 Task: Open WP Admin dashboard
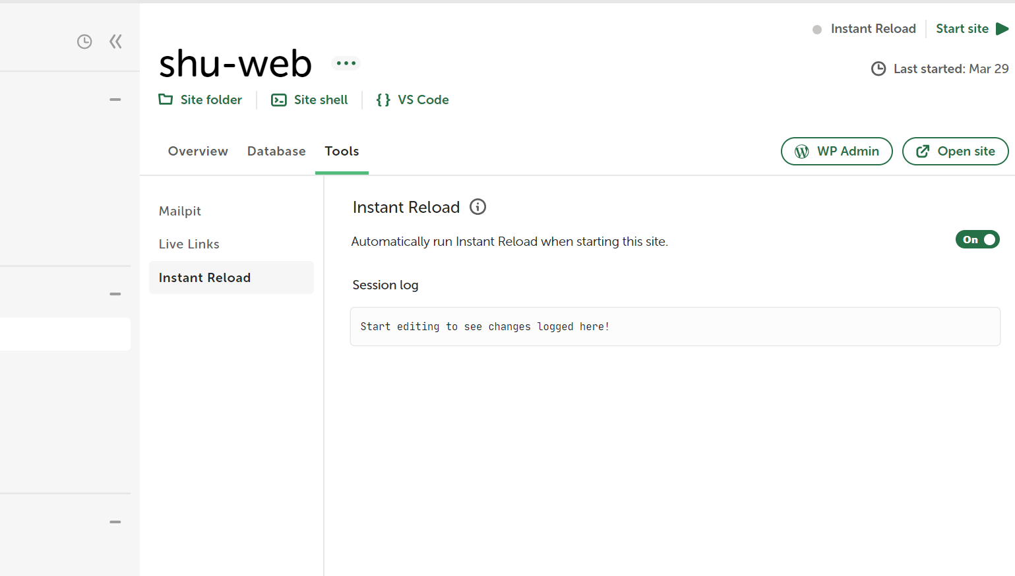(x=837, y=151)
